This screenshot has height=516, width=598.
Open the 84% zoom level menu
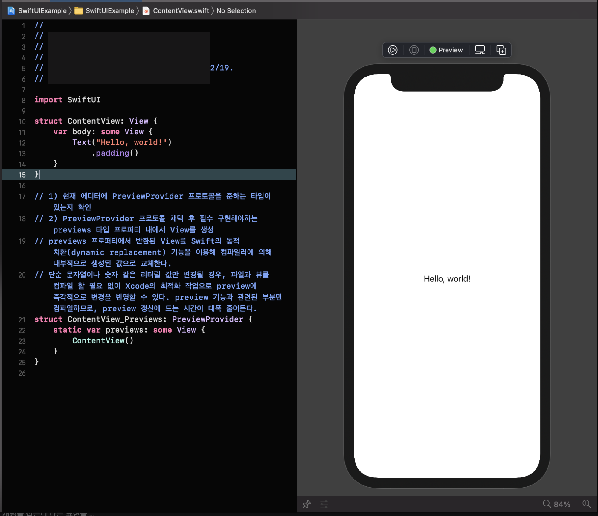562,504
